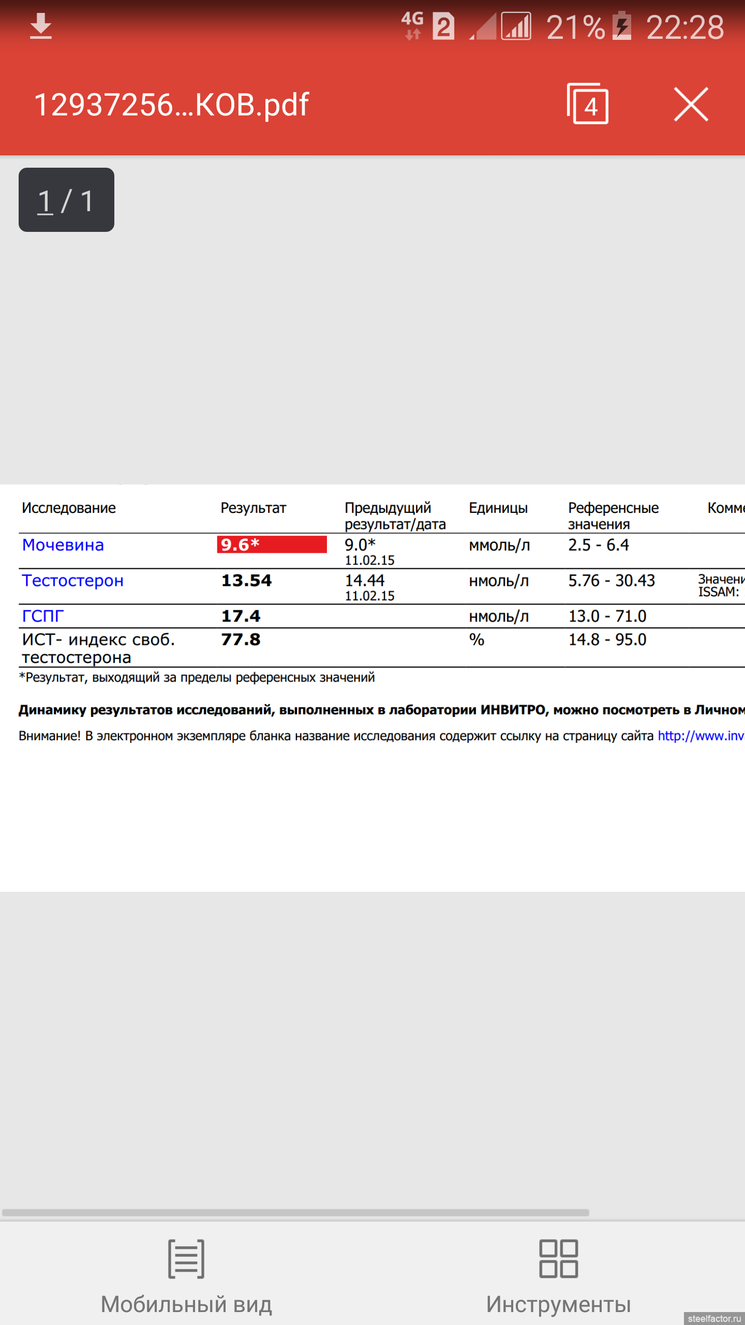Select previous result 14.44
This screenshot has width=745, height=1325.
pos(365,580)
